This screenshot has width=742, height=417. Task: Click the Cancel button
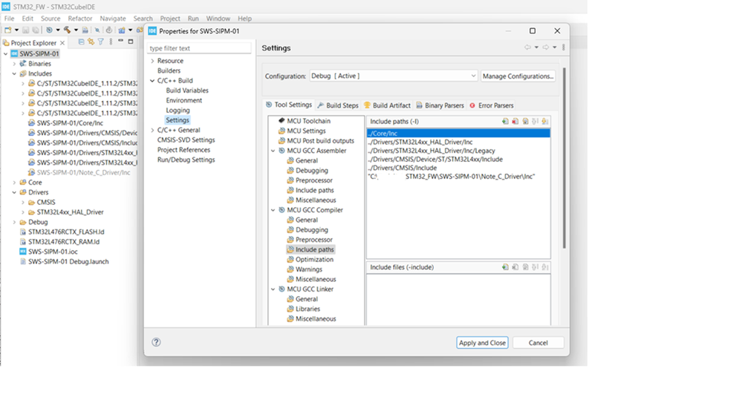538,343
